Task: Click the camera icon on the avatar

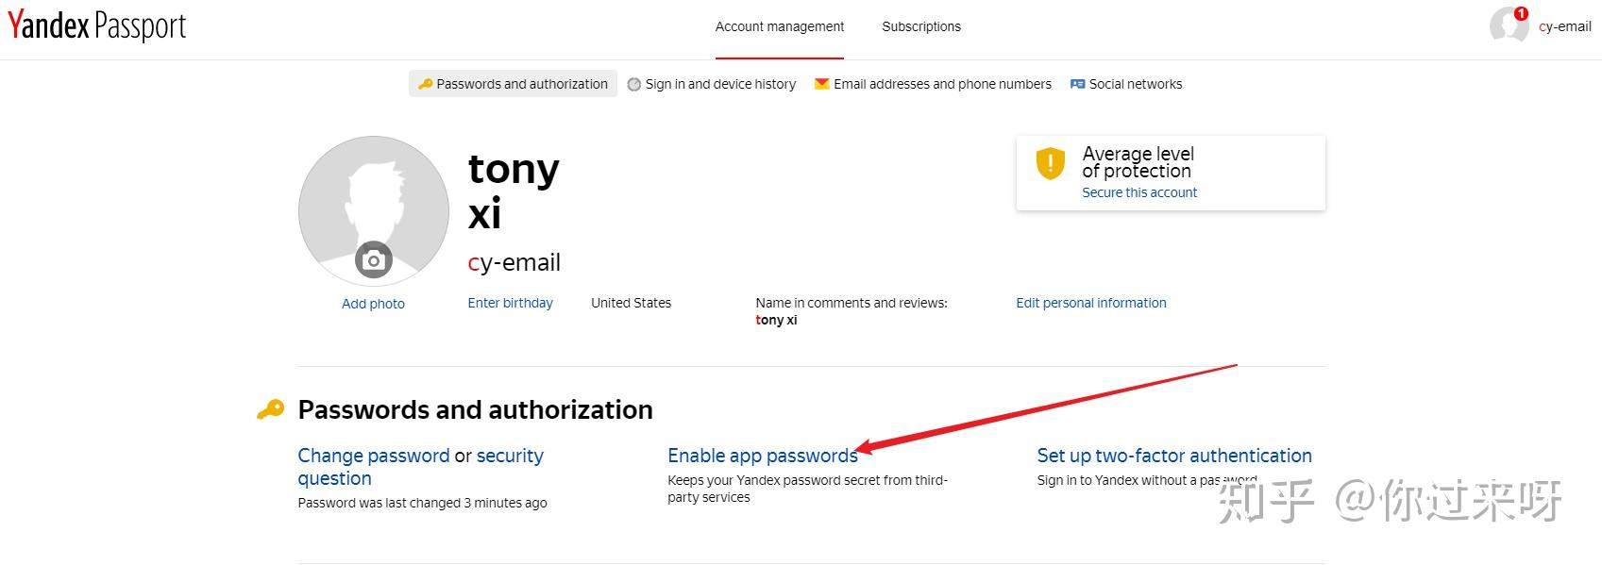Action: click(x=374, y=260)
